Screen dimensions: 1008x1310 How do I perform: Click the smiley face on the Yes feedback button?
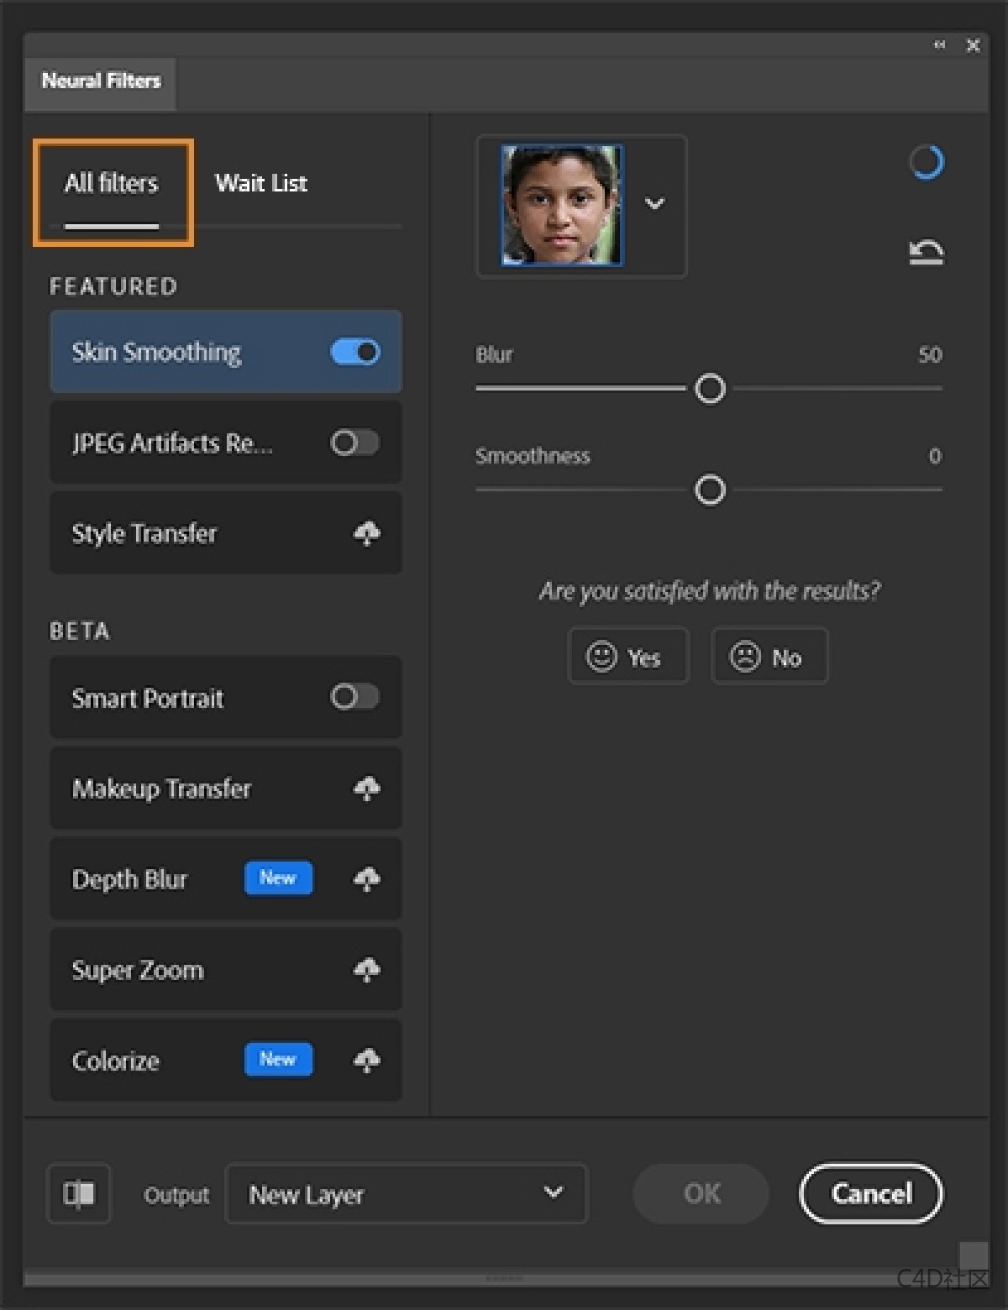[x=601, y=656]
